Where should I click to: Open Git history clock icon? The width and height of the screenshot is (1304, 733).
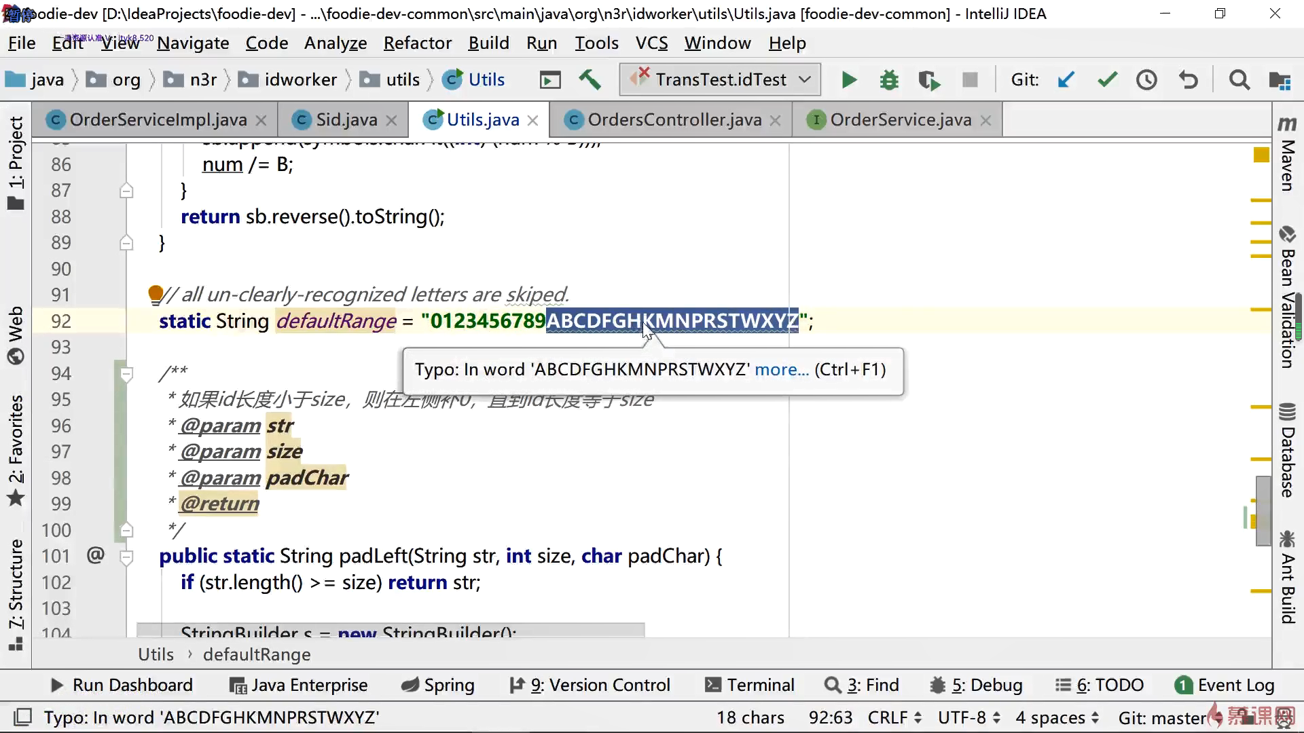[x=1147, y=80]
